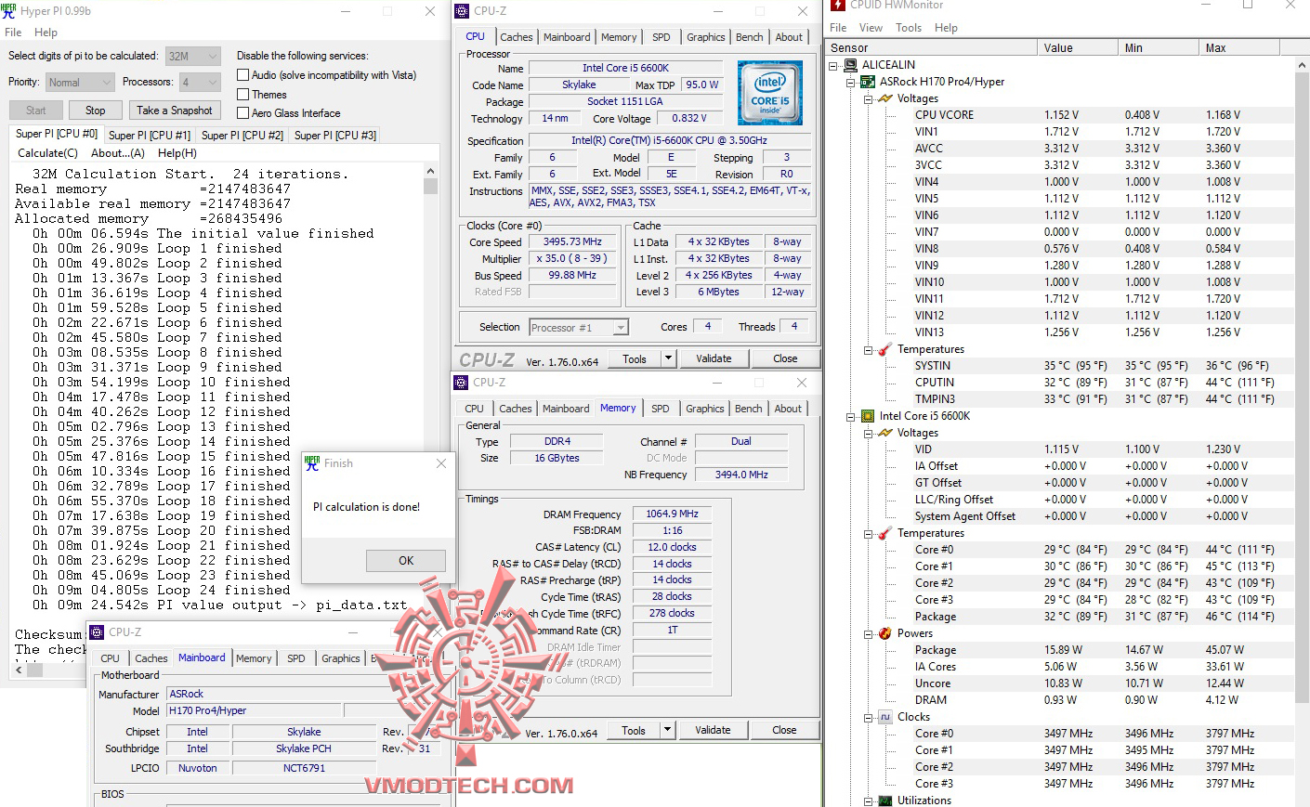Viewport: 1310px width, 807px height.
Task: Open the Tools dropdown arrow in the CPU tab window
Action: 667,358
